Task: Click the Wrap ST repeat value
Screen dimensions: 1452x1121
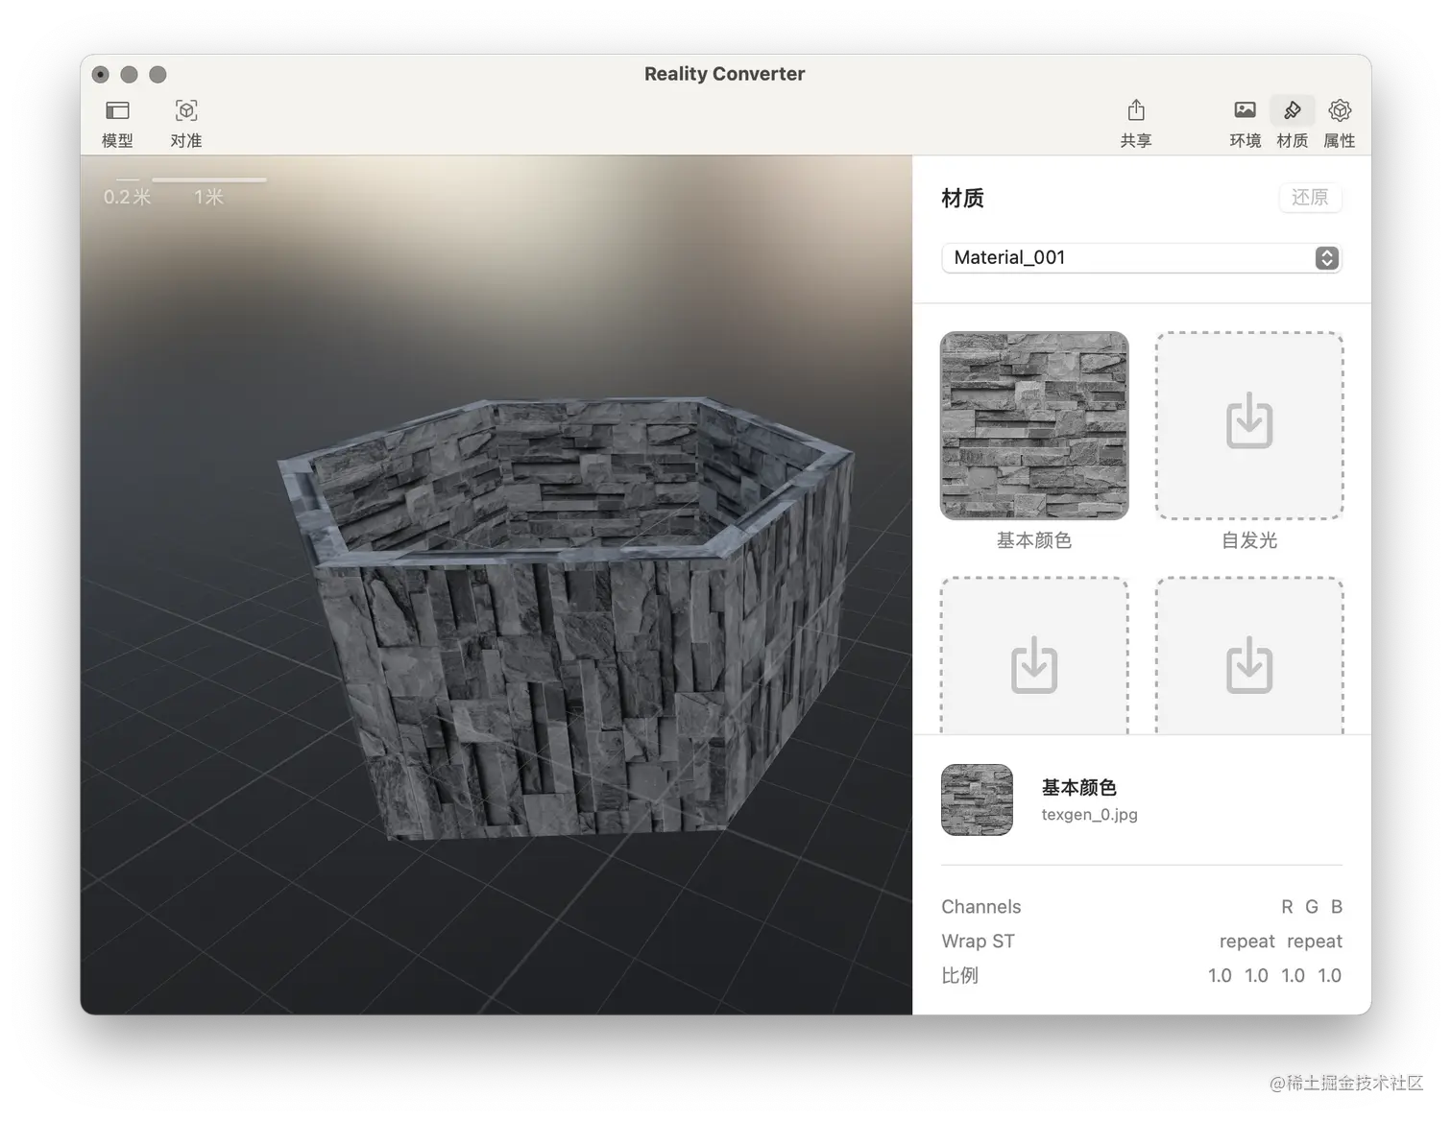Action: tap(1280, 941)
